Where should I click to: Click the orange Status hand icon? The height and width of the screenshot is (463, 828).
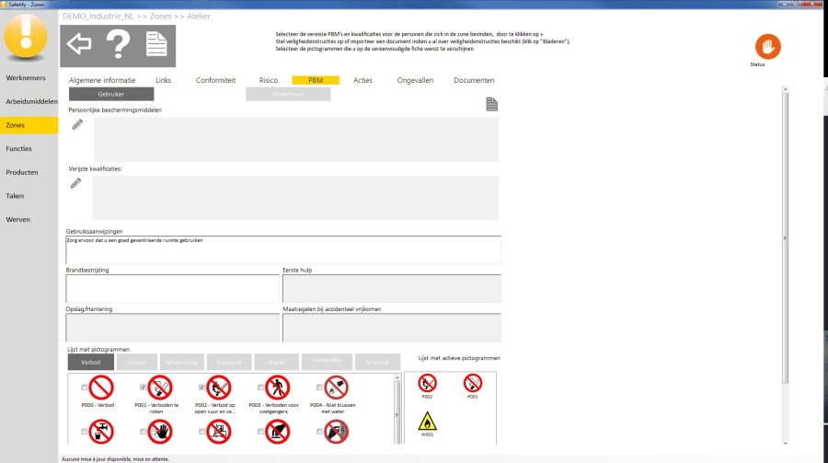point(767,46)
